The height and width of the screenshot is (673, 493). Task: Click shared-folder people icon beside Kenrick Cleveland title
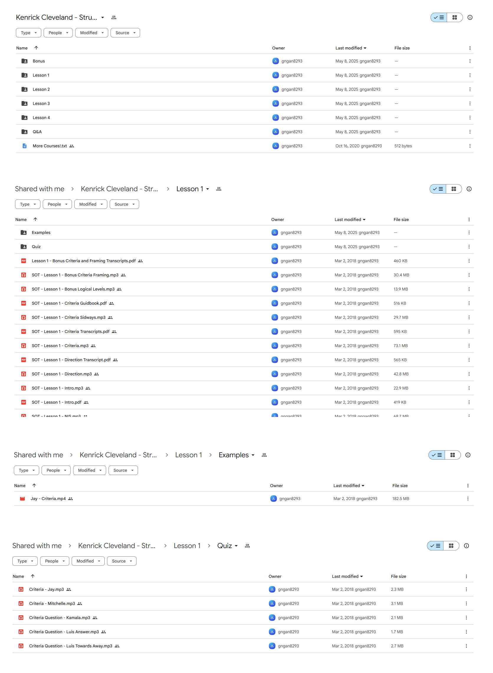(114, 17)
